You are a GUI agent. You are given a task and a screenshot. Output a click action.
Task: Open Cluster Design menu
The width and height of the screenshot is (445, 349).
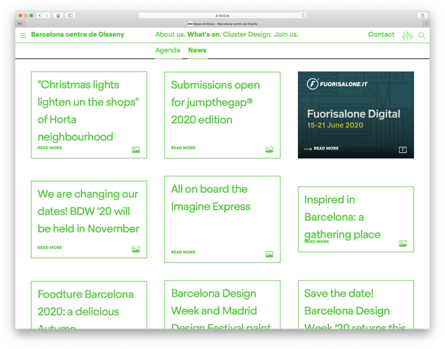click(x=247, y=34)
